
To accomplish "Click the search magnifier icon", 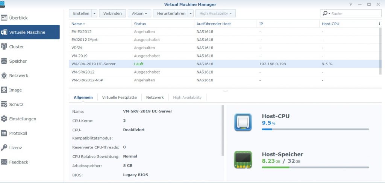I will click(325, 13).
